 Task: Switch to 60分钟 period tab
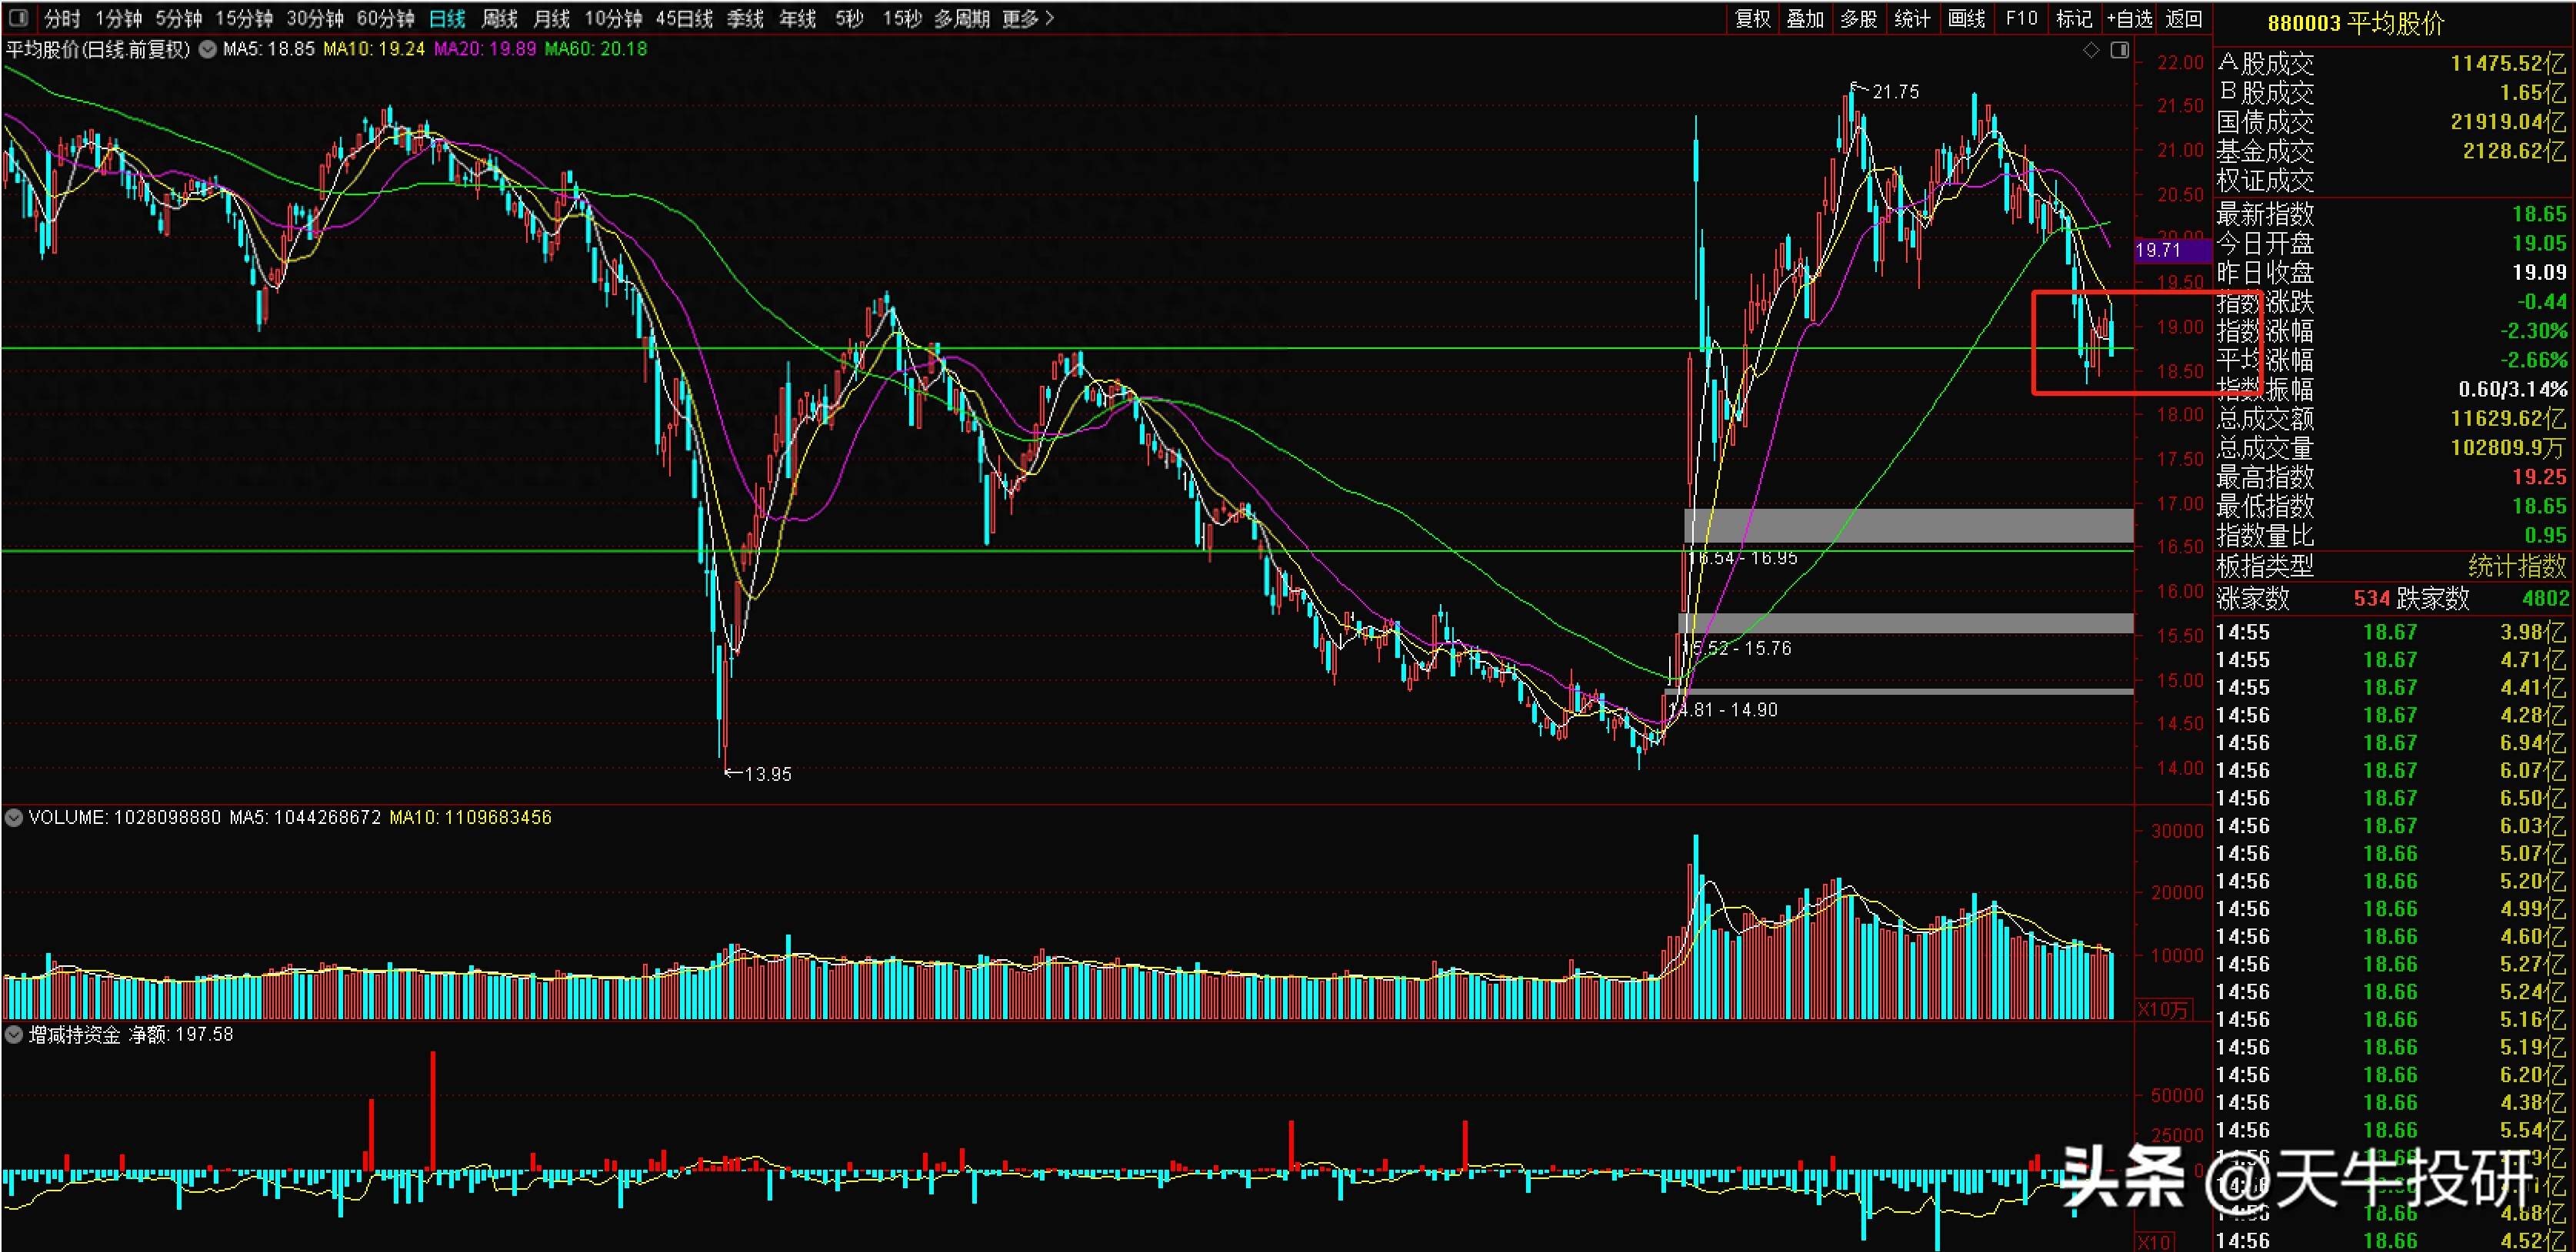[385, 18]
